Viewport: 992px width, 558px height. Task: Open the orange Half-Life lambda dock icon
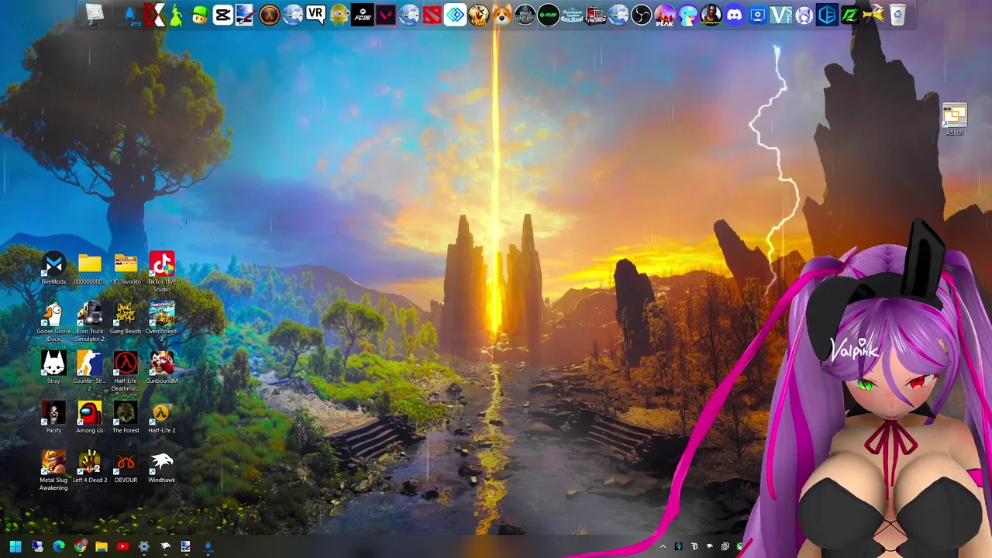269,15
